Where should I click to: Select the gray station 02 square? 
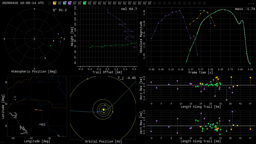(59, 3)
